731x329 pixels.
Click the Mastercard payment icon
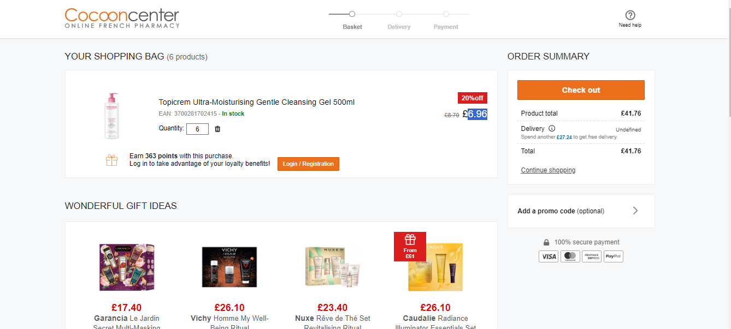tap(570, 256)
